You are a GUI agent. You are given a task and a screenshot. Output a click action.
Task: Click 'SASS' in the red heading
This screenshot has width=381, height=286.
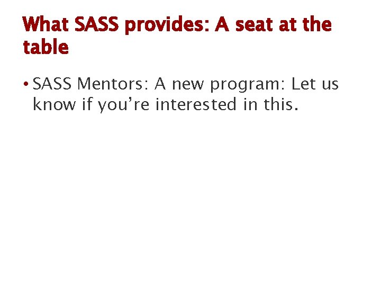pyautogui.click(x=97, y=24)
